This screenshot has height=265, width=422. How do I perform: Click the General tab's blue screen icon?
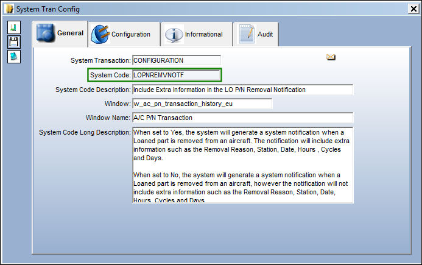click(x=46, y=33)
